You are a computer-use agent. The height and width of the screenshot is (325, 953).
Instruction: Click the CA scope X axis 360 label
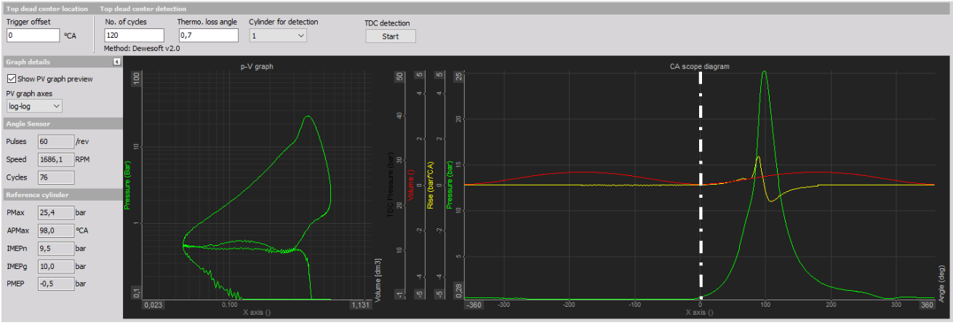926,305
